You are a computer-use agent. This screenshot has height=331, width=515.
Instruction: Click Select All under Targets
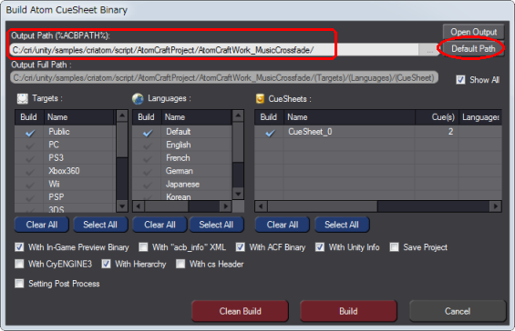tap(100, 225)
